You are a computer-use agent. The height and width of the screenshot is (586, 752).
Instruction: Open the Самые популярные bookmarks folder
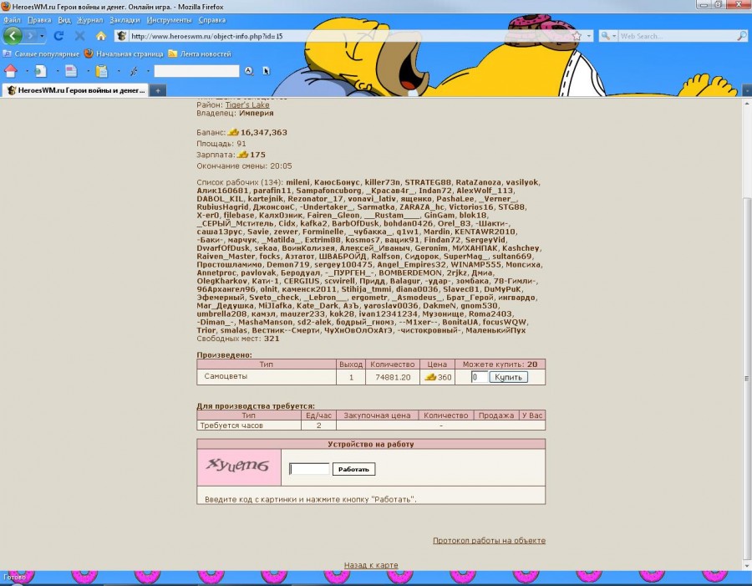(41, 54)
